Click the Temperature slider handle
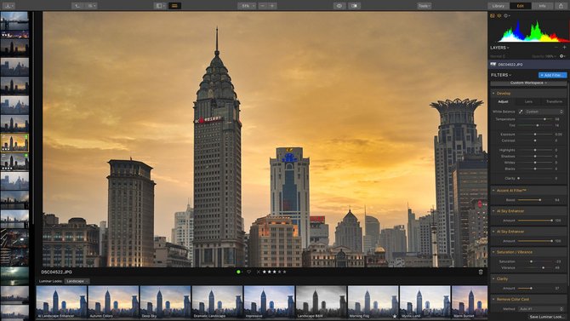The width and height of the screenshot is (570, 321). pos(544,119)
